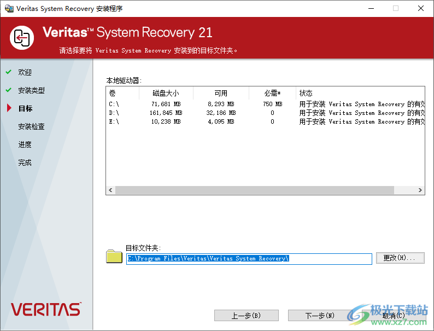Viewport: 434px width, 331px height.
Task: Select the 欢迎 step in sidebar
Action: tap(25, 72)
